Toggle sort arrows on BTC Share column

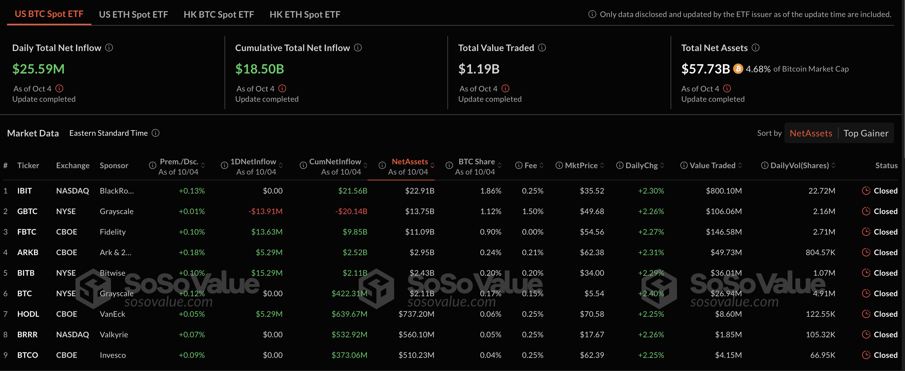[499, 165]
